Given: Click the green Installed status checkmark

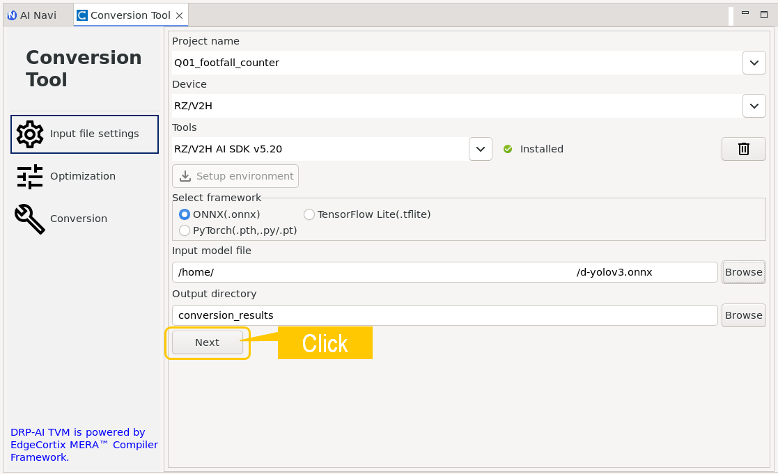Looking at the screenshot, I should click(x=508, y=149).
